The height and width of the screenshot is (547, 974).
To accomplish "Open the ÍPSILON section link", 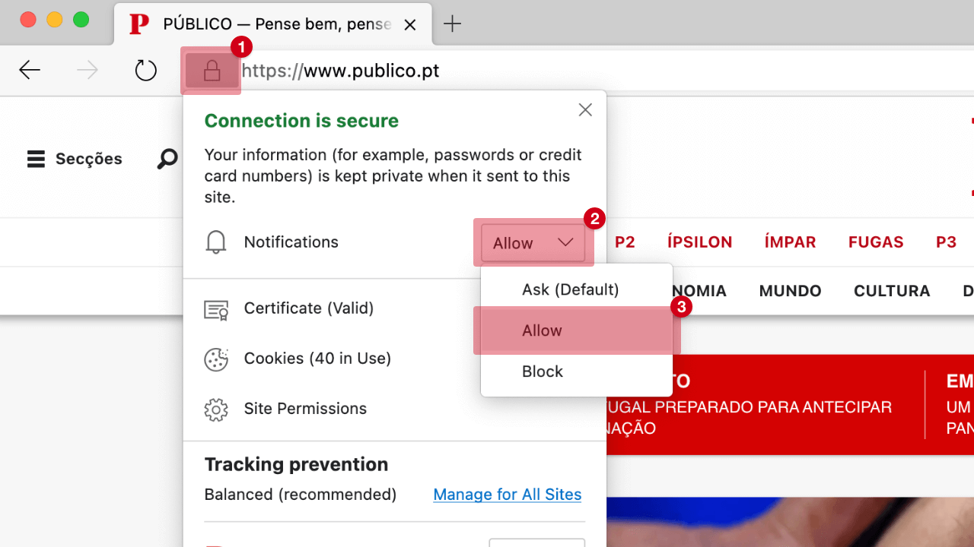I will click(699, 242).
